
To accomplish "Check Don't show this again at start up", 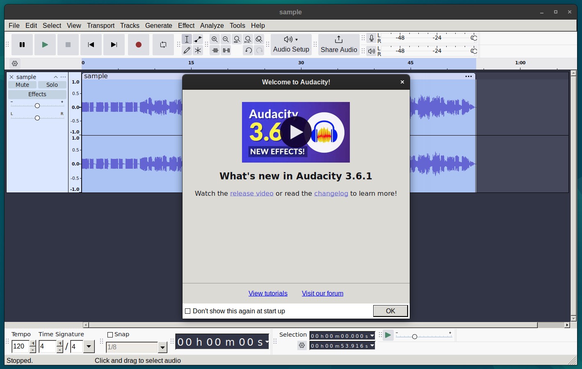I will tap(188, 311).
